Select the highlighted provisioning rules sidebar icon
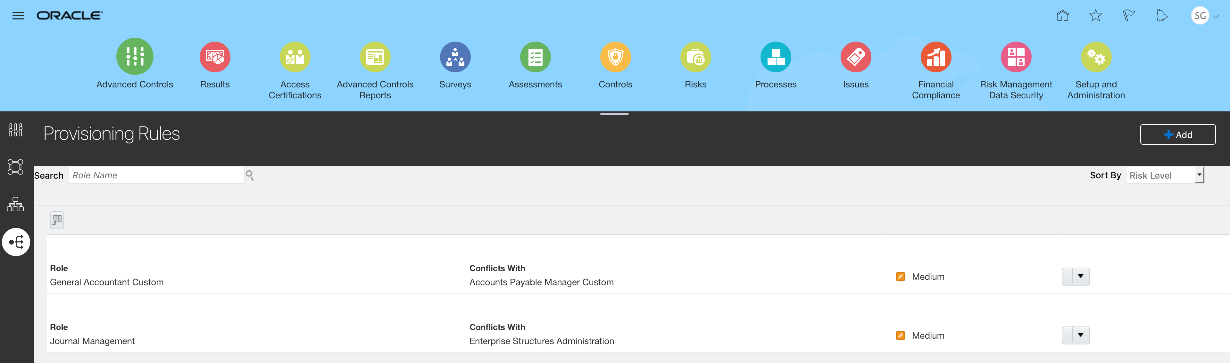Viewport: 1230px width, 363px height. 16,242
